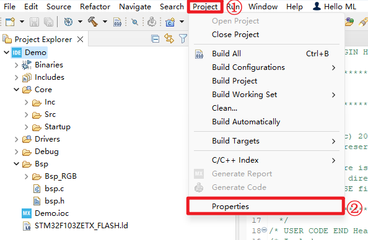The height and width of the screenshot is (240, 368).
Task: Toggle Link with Editor icon in Project Explorer
Action: 169,38
